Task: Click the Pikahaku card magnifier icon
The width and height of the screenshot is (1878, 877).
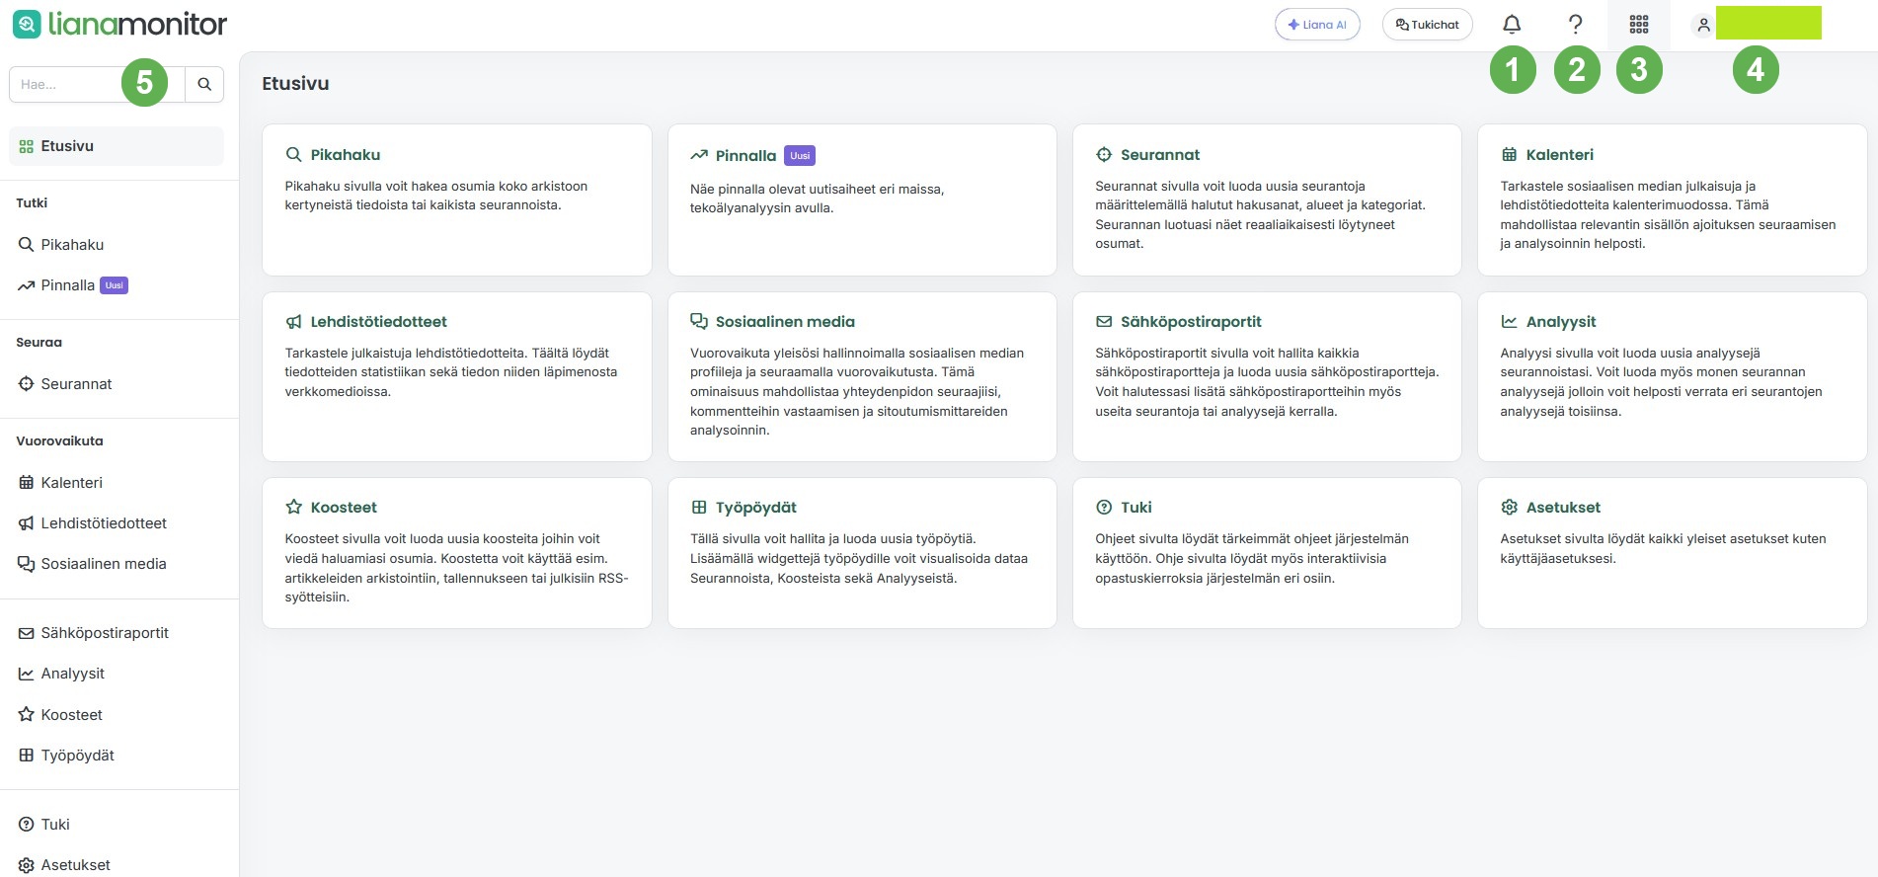Action: (x=293, y=155)
